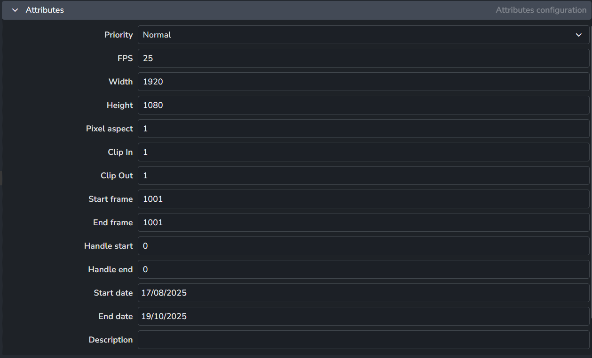The width and height of the screenshot is (592, 358).
Task: Select the Priority combo box showing Normal
Action: pyautogui.click(x=357, y=35)
